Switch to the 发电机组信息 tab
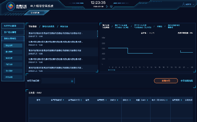Viewport: 197px width, 122px height. click(48, 27)
